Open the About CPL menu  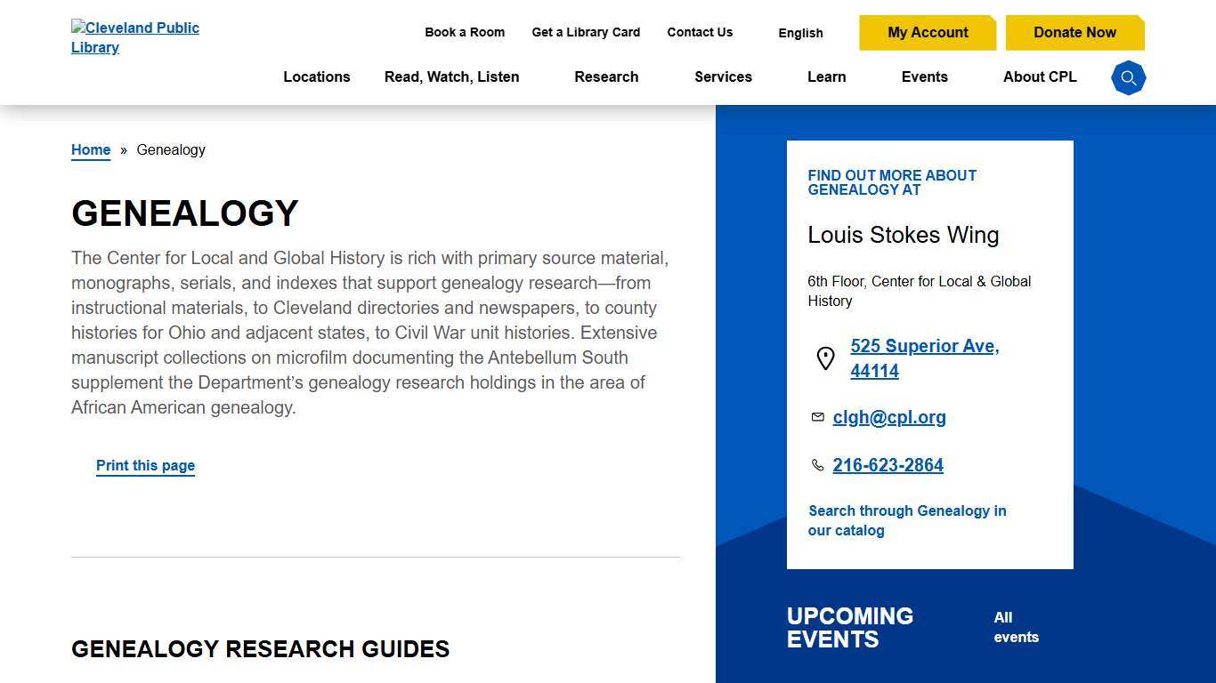coord(1039,77)
